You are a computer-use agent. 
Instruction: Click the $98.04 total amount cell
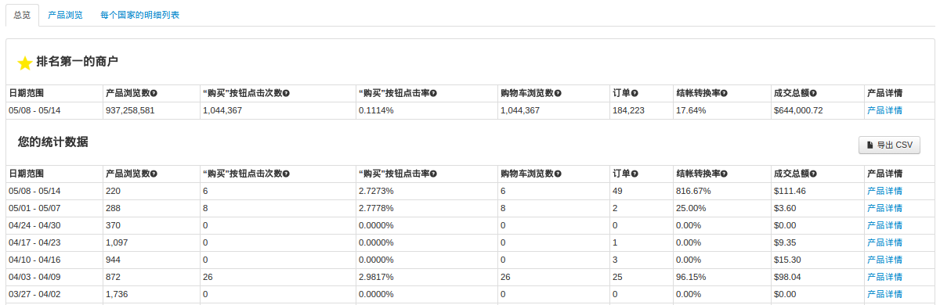point(786,277)
